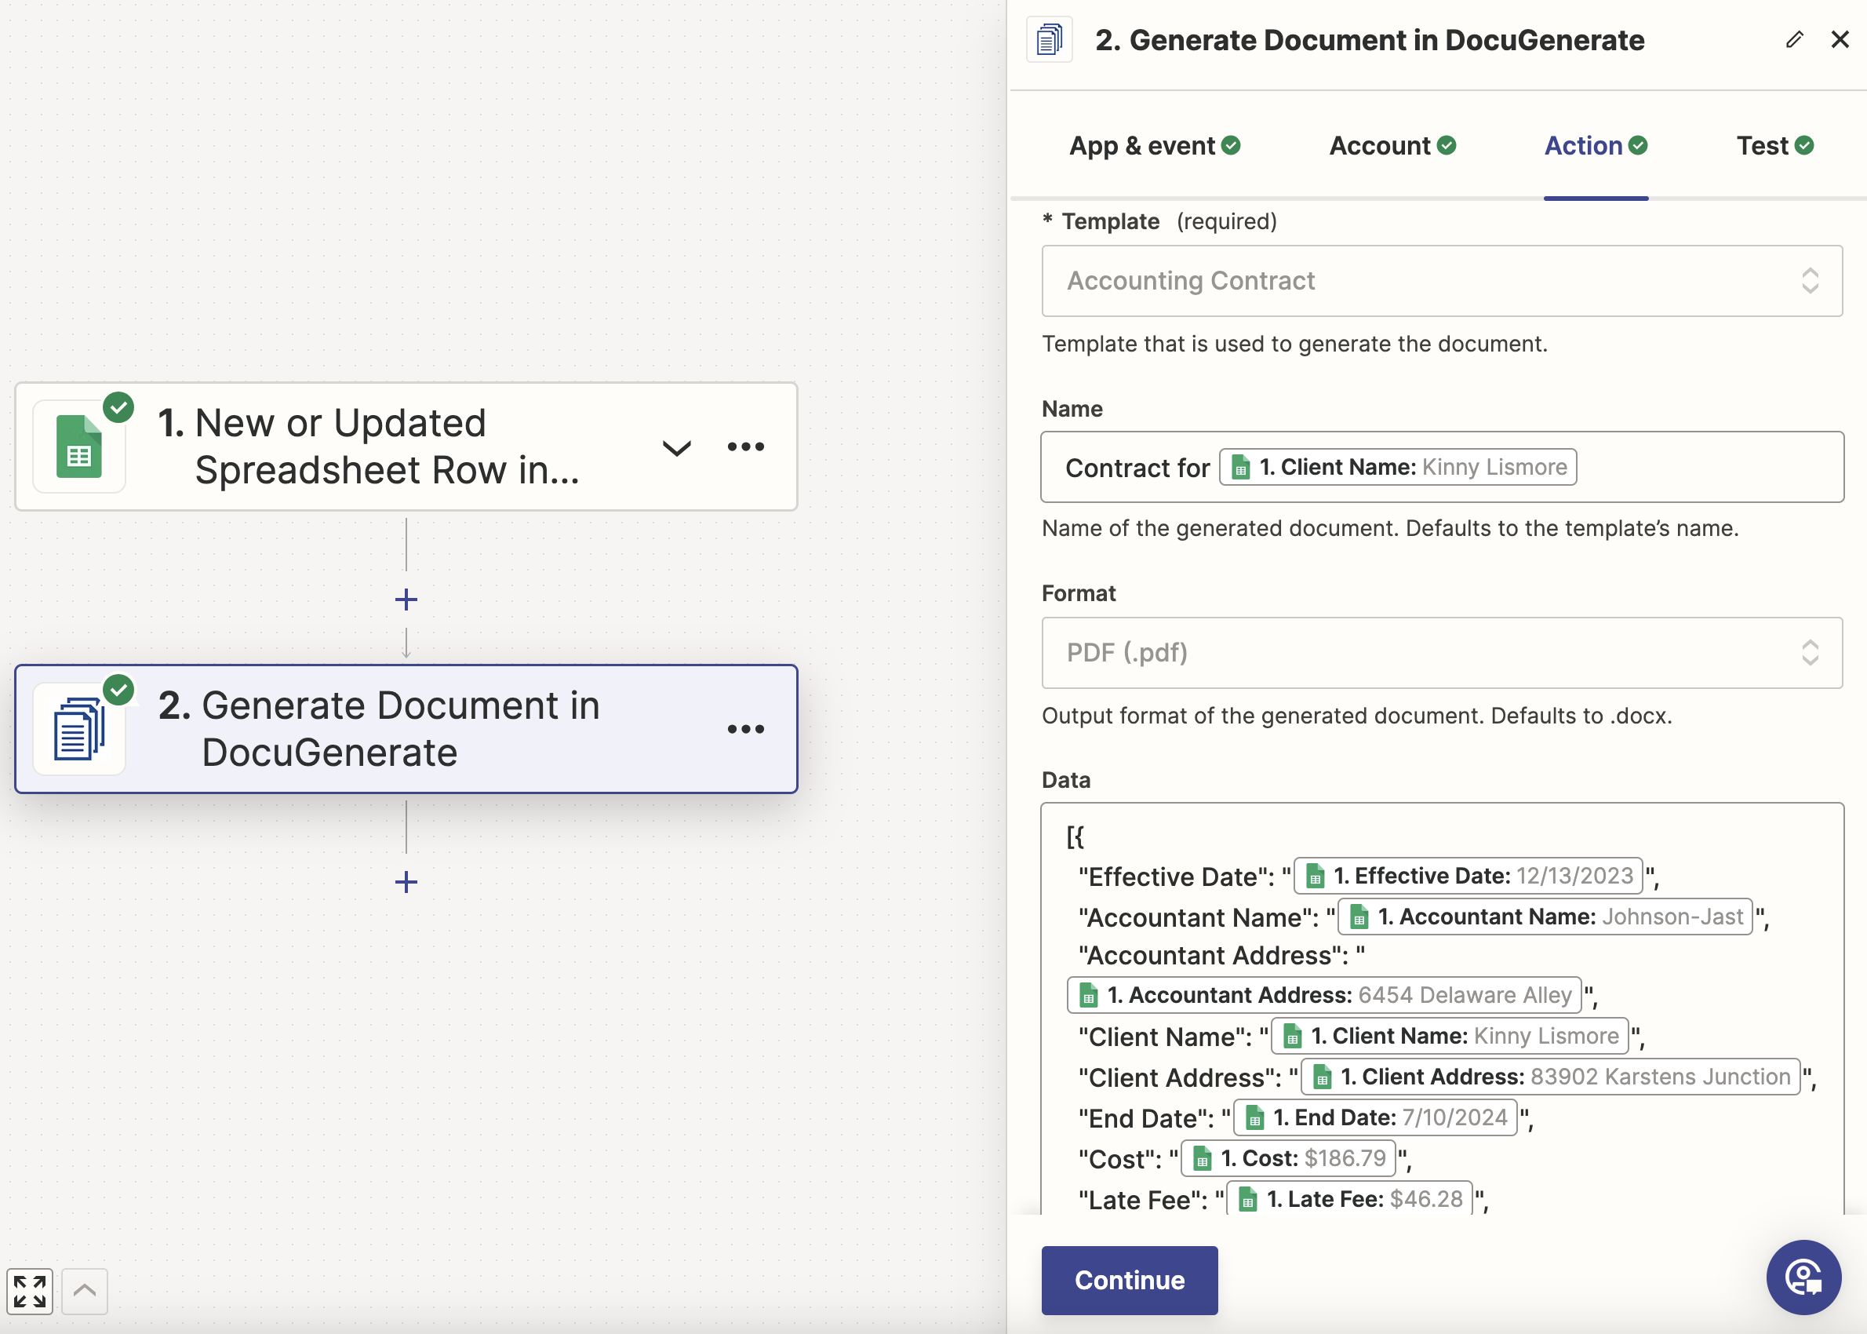Screen dimensions: 1867x1334
Task: Open the Format dropdown showing PDF (.pdf)
Action: [x=1442, y=653]
